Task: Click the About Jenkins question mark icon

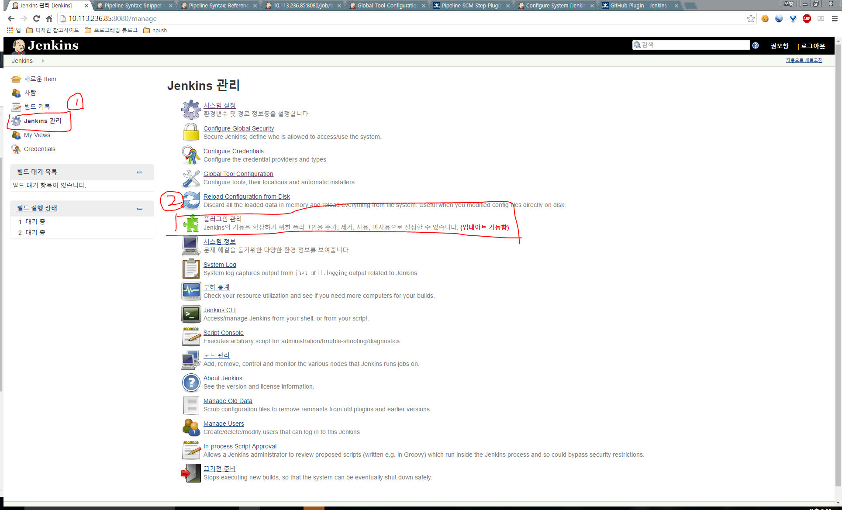Action: click(x=191, y=382)
